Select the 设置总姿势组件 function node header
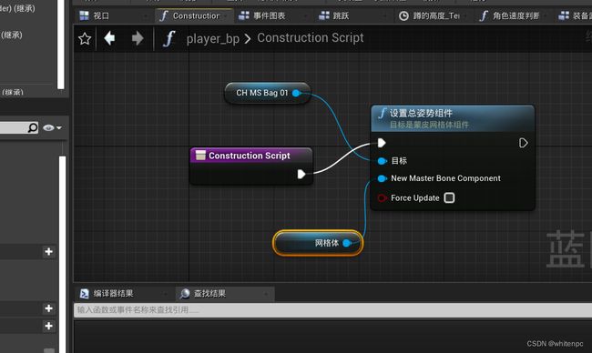 click(x=453, y=118)
